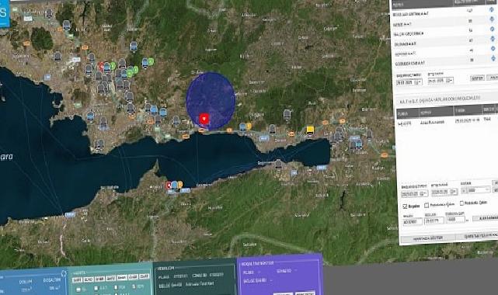Click the lone vehicle marker in the forest northeast of the gulf
The image size is (498, 295).
[287, 114]
